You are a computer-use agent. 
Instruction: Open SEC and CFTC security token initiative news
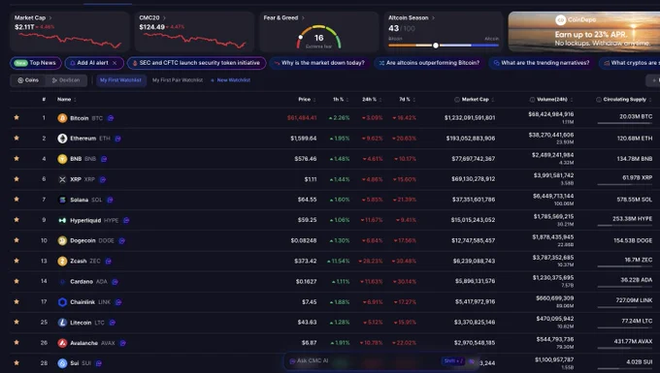[196, 63]
